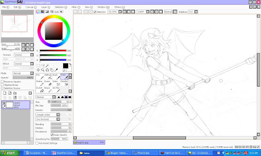Enable Advanced Settings checkbox
The image size is (261, 156).
[37, 143]
